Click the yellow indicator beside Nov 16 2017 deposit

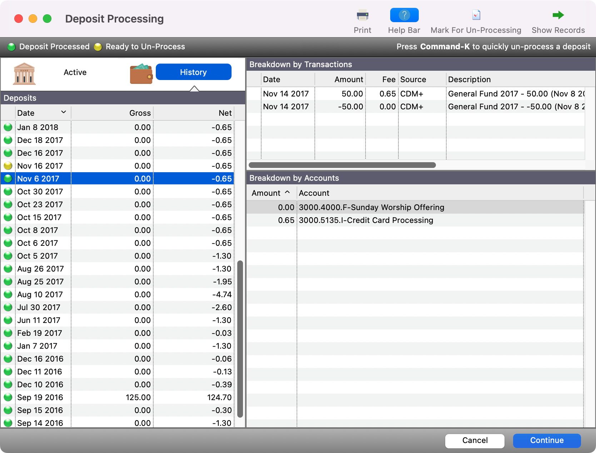[x=8, y=166]
